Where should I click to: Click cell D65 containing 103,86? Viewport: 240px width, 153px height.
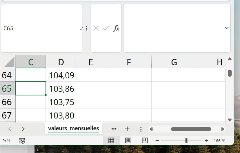(x=61, y=89)
